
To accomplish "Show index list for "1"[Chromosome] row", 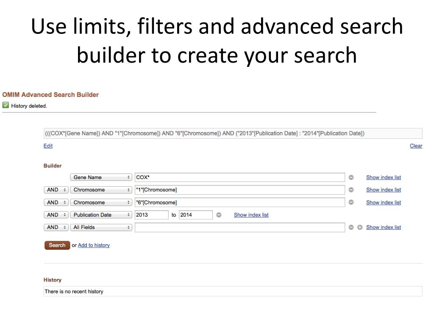I will [x=383, y=190].
